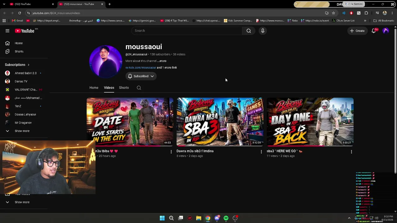Click the moussaoui channel profile picture
This screenshot has height=223, width=397.
click(x=105, y=61)
